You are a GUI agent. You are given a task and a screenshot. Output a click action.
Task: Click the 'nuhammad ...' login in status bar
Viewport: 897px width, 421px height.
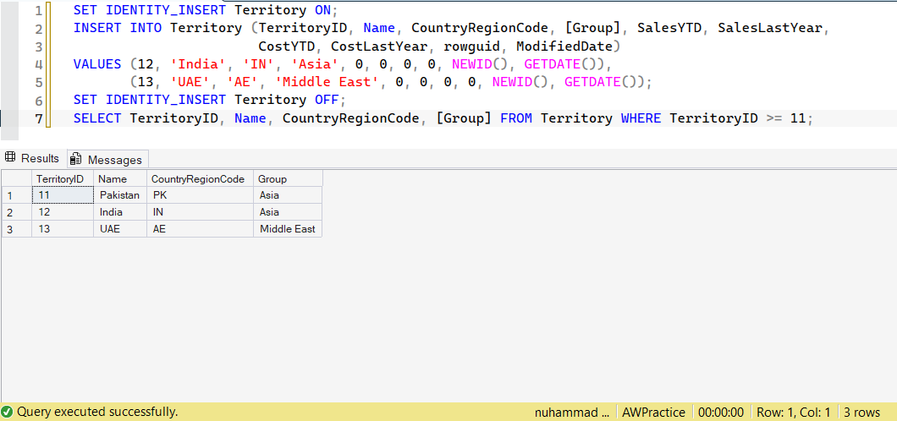[573, 412]
